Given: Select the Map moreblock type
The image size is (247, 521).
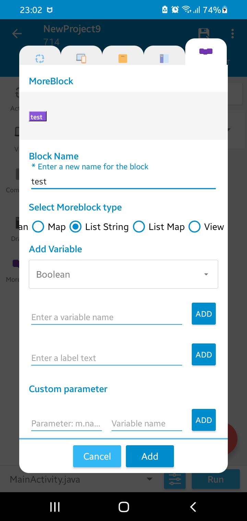Looking at the screenshot, I should (38, 227).
